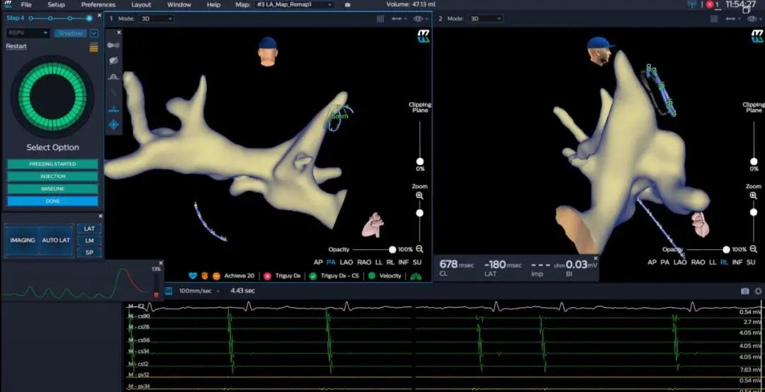This screenshot has width=765, height=392.
Task: Adjust the view 1 Opacity slider handle
Action: click(x=392, y=250)
